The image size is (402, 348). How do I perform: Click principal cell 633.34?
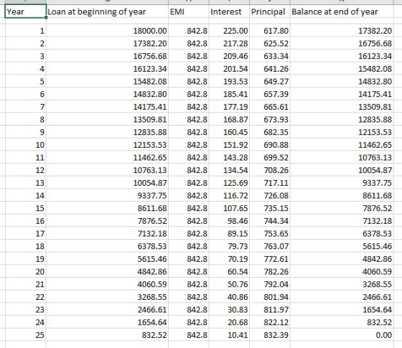270,56
